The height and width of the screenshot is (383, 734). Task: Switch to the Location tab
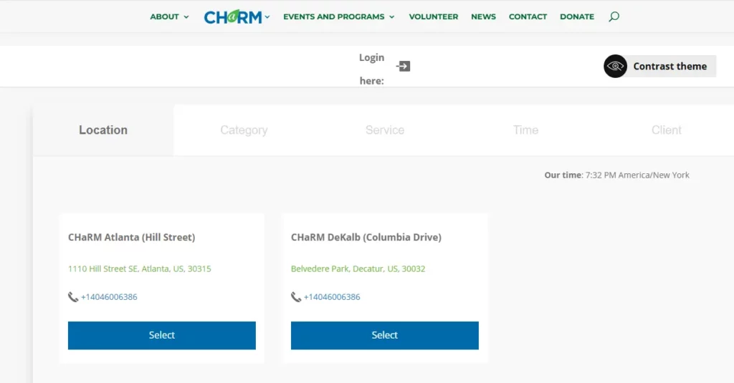coord(103,130)
